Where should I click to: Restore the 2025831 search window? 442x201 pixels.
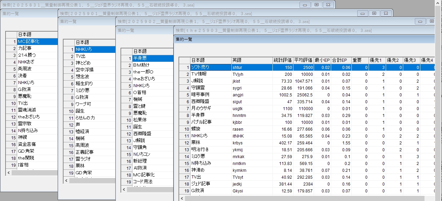pyautogui.click(x=316, y=5)
